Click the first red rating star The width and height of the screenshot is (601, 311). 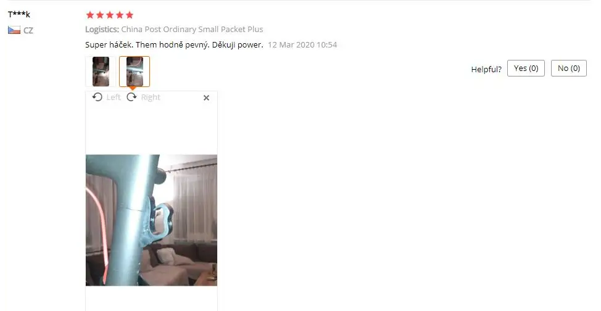click(x=90, y=15)
